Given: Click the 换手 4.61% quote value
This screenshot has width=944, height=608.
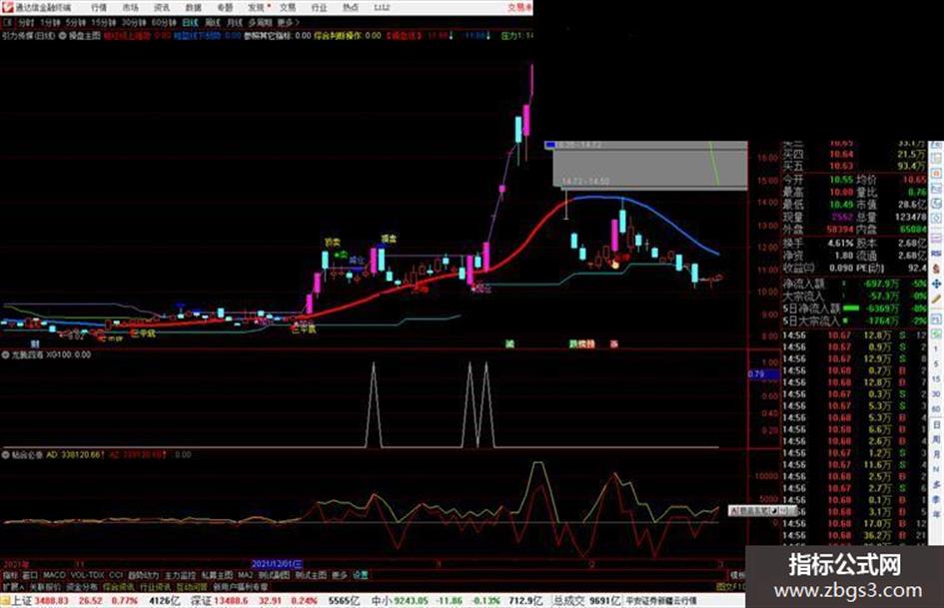Looking at the screenshot, I should point(840,244).
